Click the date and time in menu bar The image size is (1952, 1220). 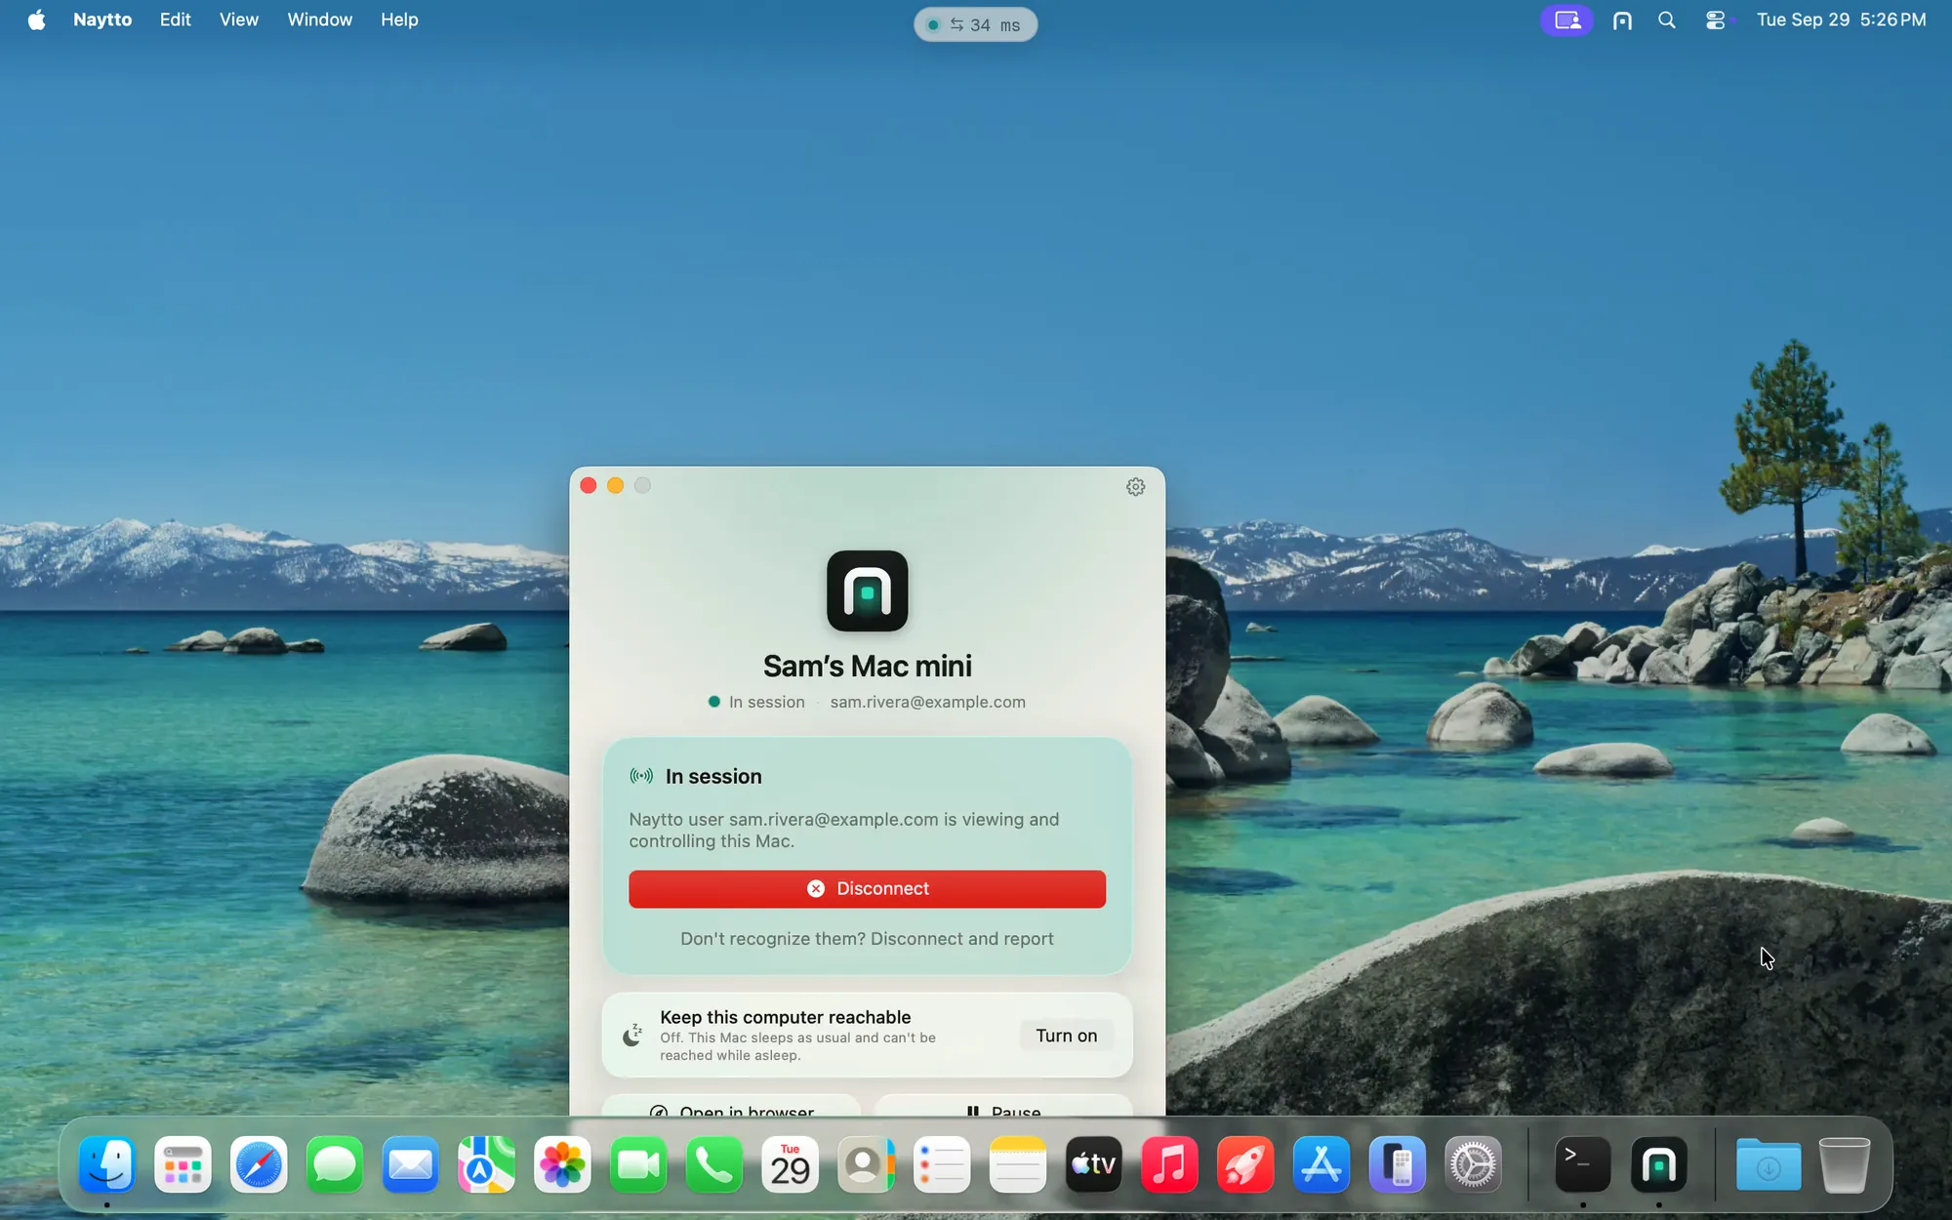1841,20
